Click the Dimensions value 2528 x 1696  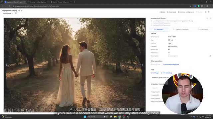pyautogui.click(x=172, y=37)
